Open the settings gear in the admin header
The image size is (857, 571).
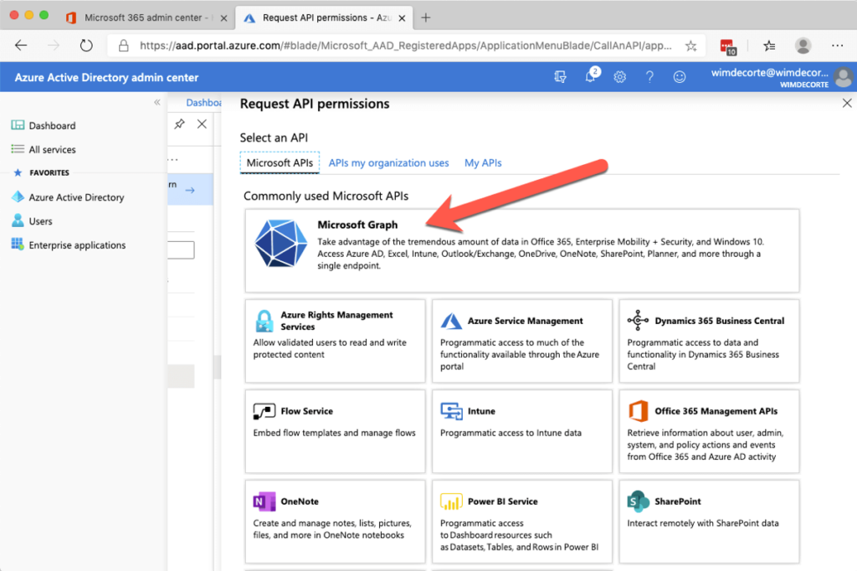(x=619, y=76)
